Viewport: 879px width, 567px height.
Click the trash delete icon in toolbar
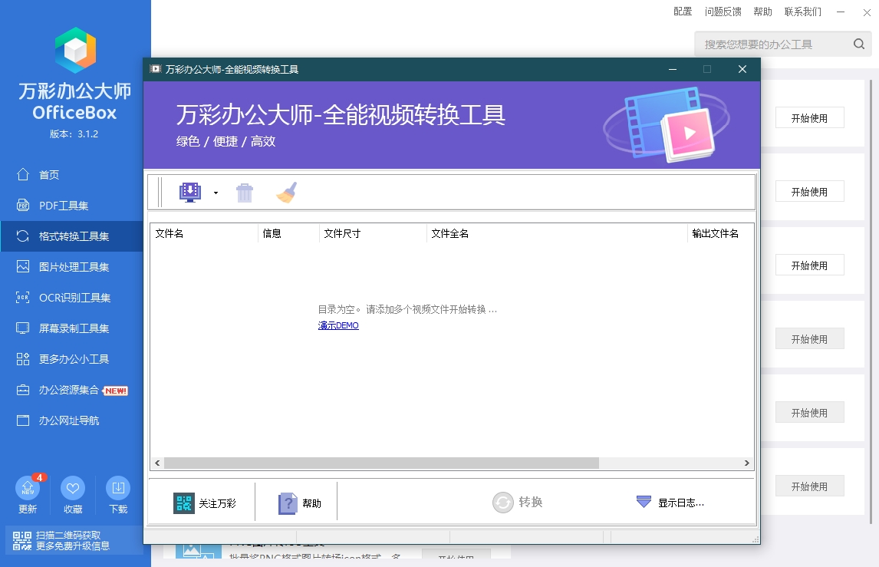point(245,193)
